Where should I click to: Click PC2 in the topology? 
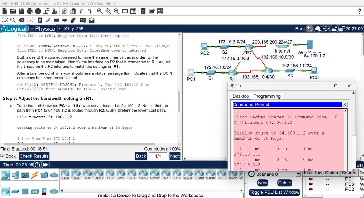point(204,47)
